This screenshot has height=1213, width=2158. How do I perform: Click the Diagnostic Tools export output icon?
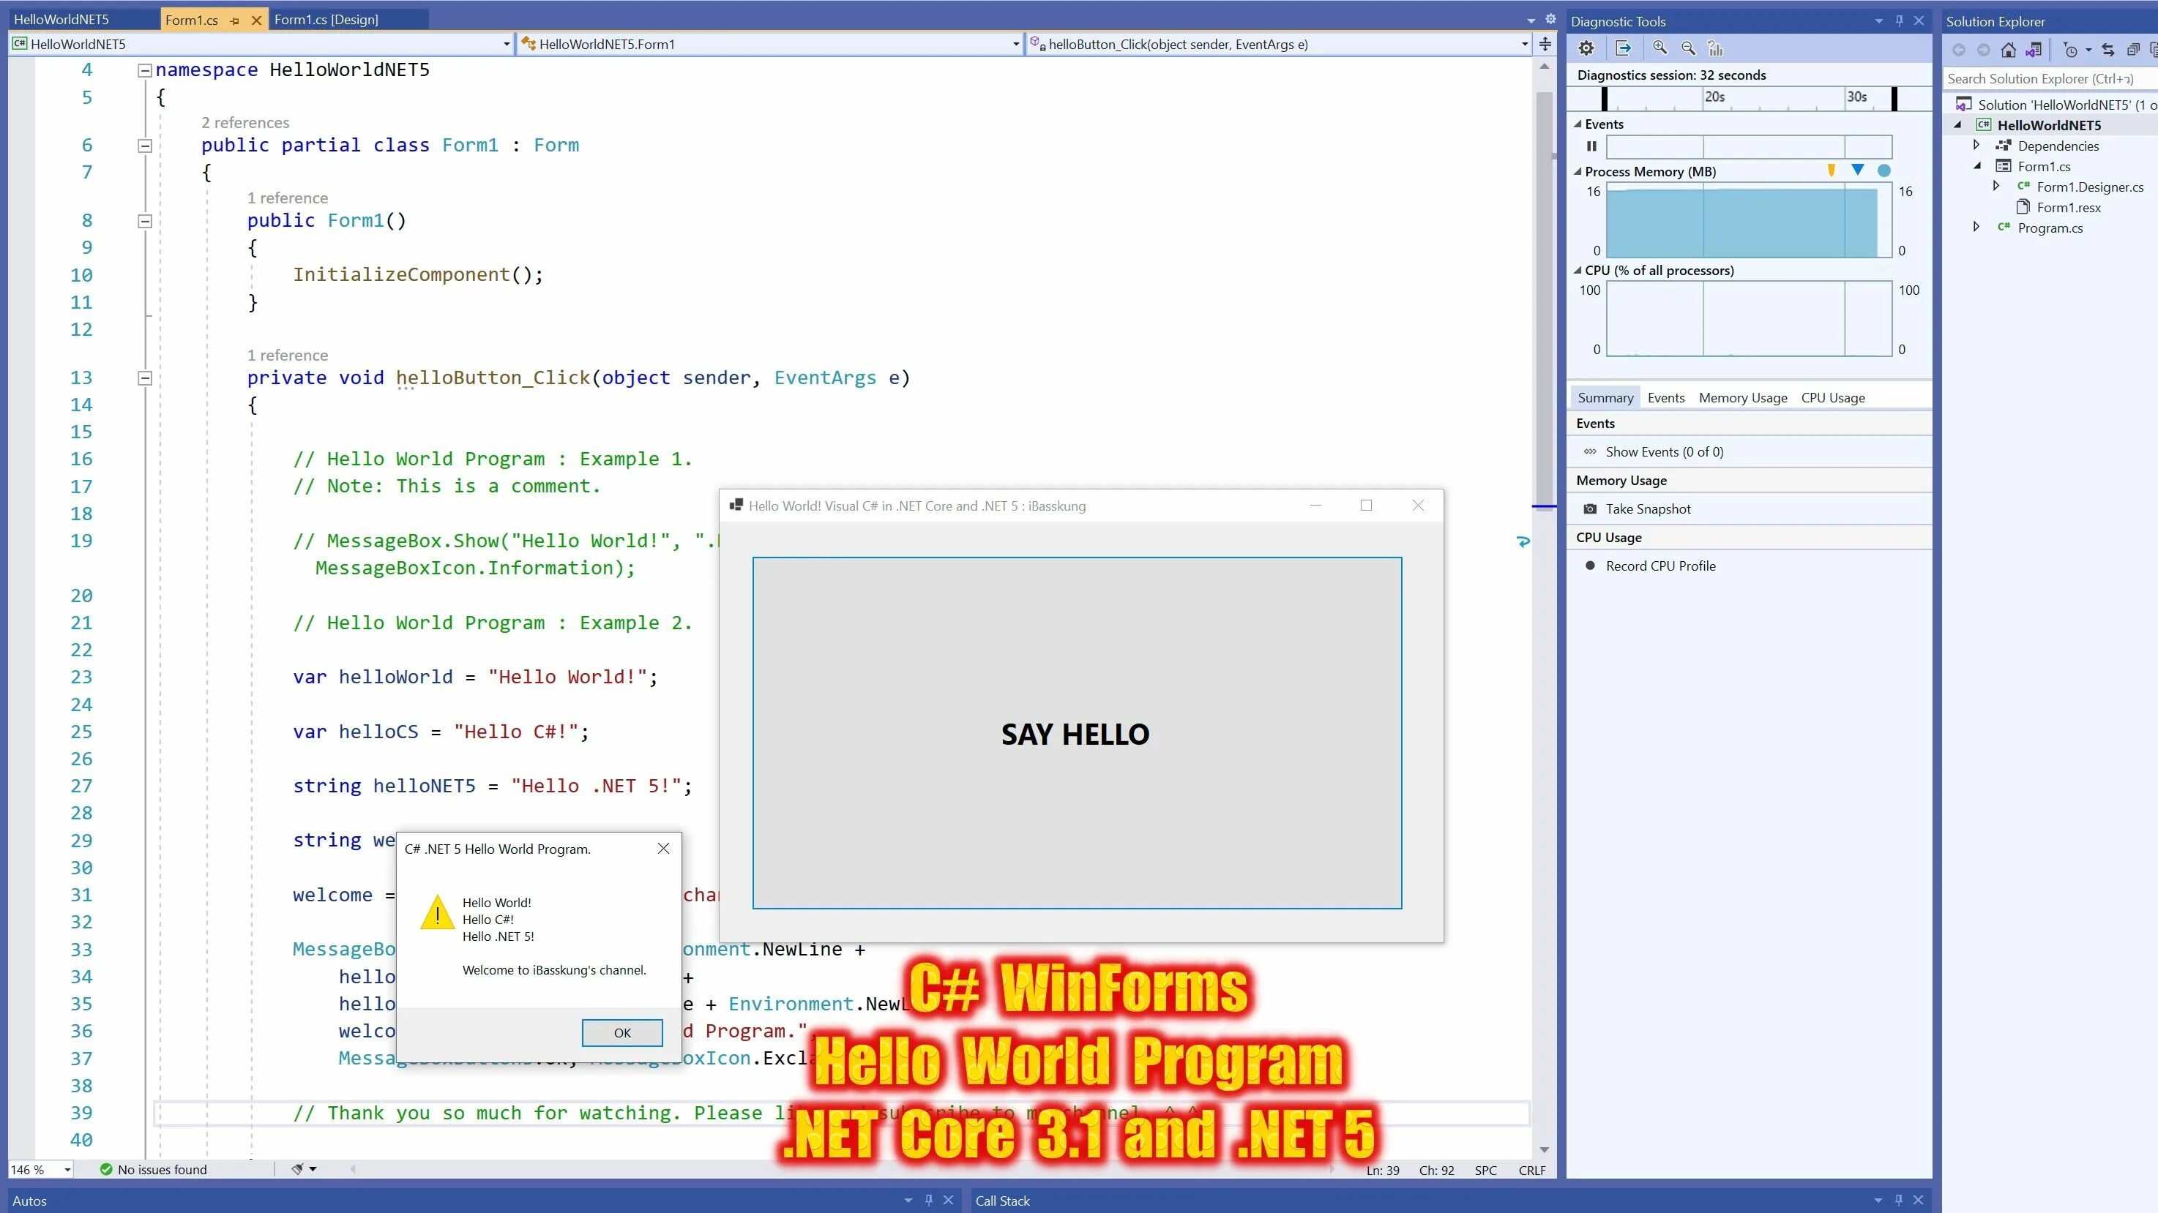[x=1623, y=48]
